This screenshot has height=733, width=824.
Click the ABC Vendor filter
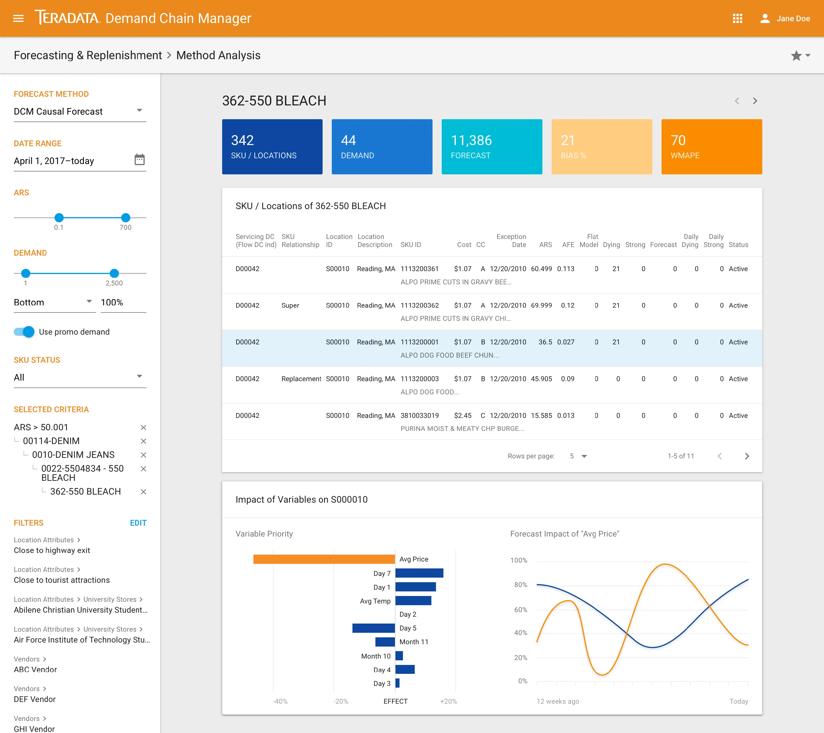(36, 670)
